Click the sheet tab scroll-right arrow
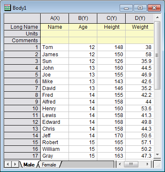The image size is (165, 172). click(x=15, y=164)
